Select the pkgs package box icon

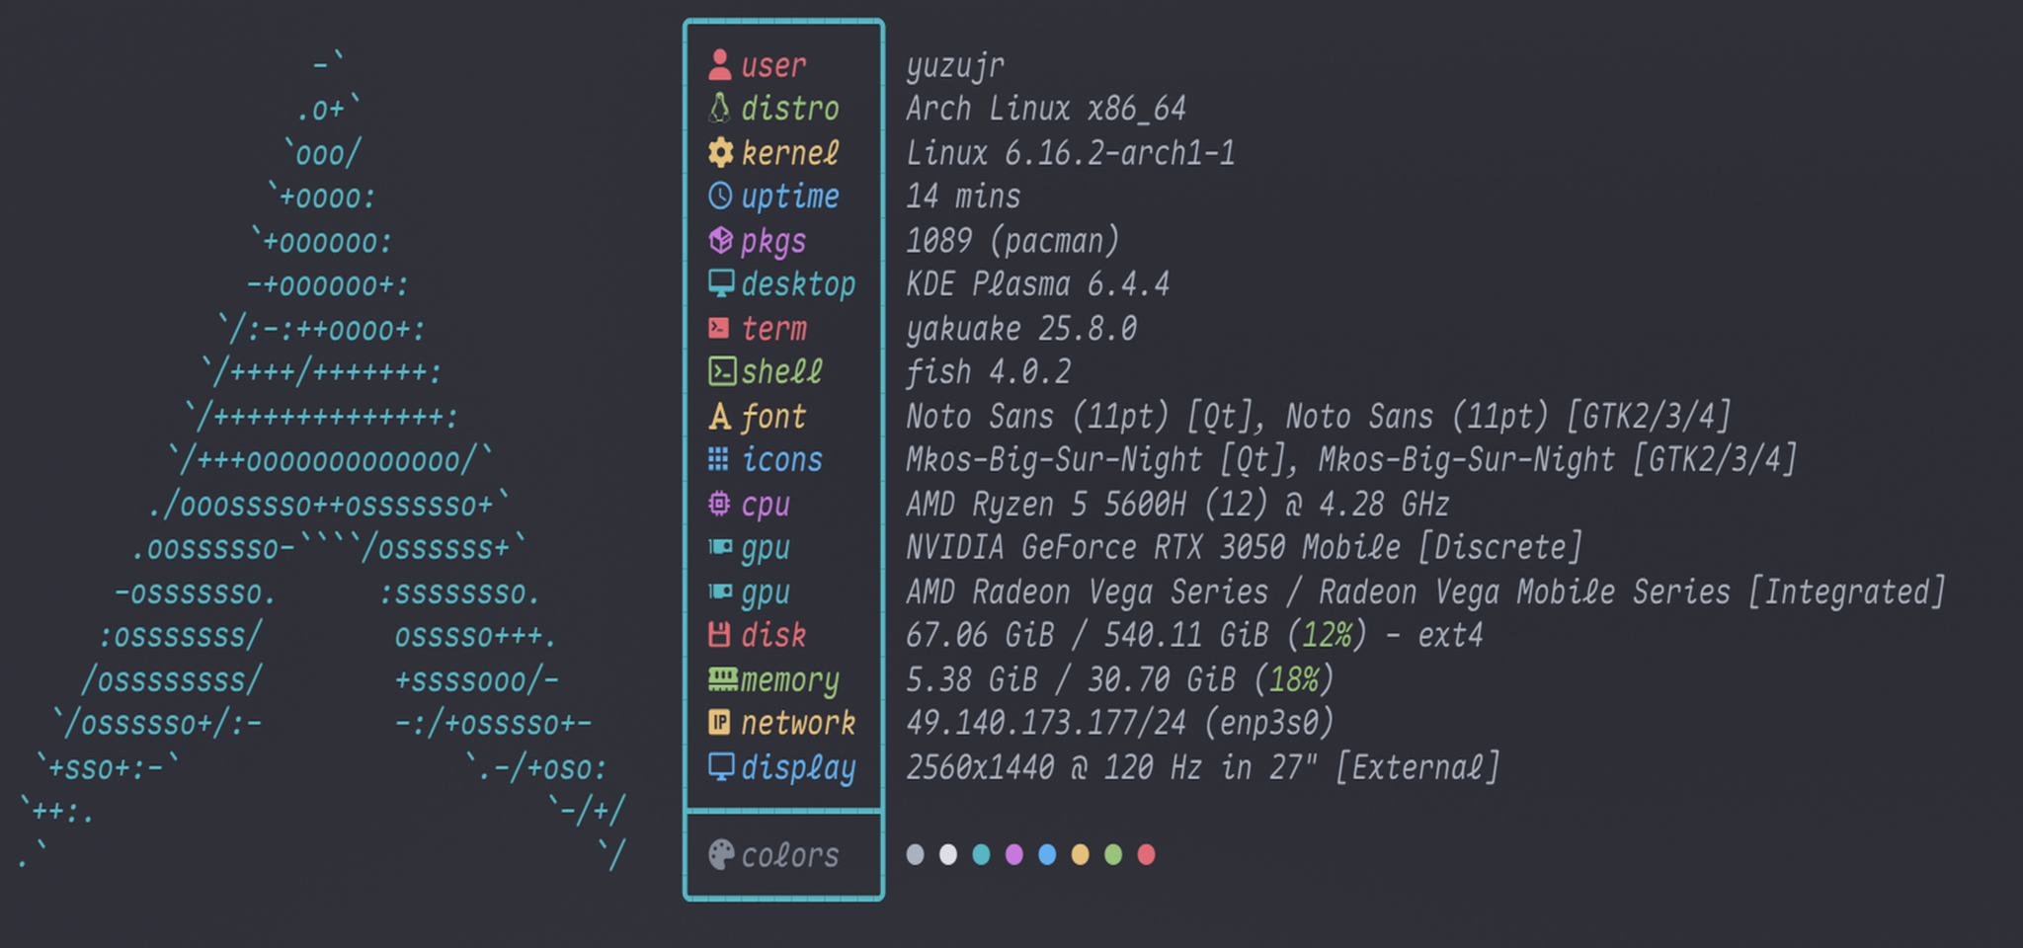tap(720, 240)
